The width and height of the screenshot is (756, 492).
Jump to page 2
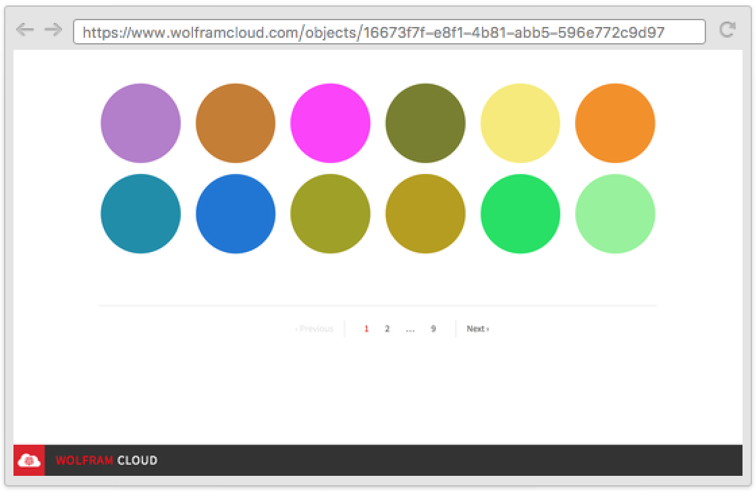click(x=387, y=329)
